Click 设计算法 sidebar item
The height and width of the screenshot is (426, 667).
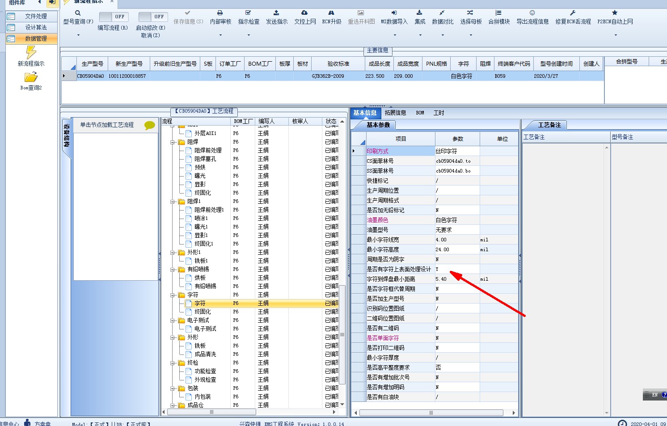(x=32, y=27)
